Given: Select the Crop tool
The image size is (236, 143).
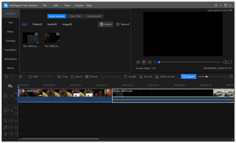Looking at the screenshot, I should coord(63,77).
